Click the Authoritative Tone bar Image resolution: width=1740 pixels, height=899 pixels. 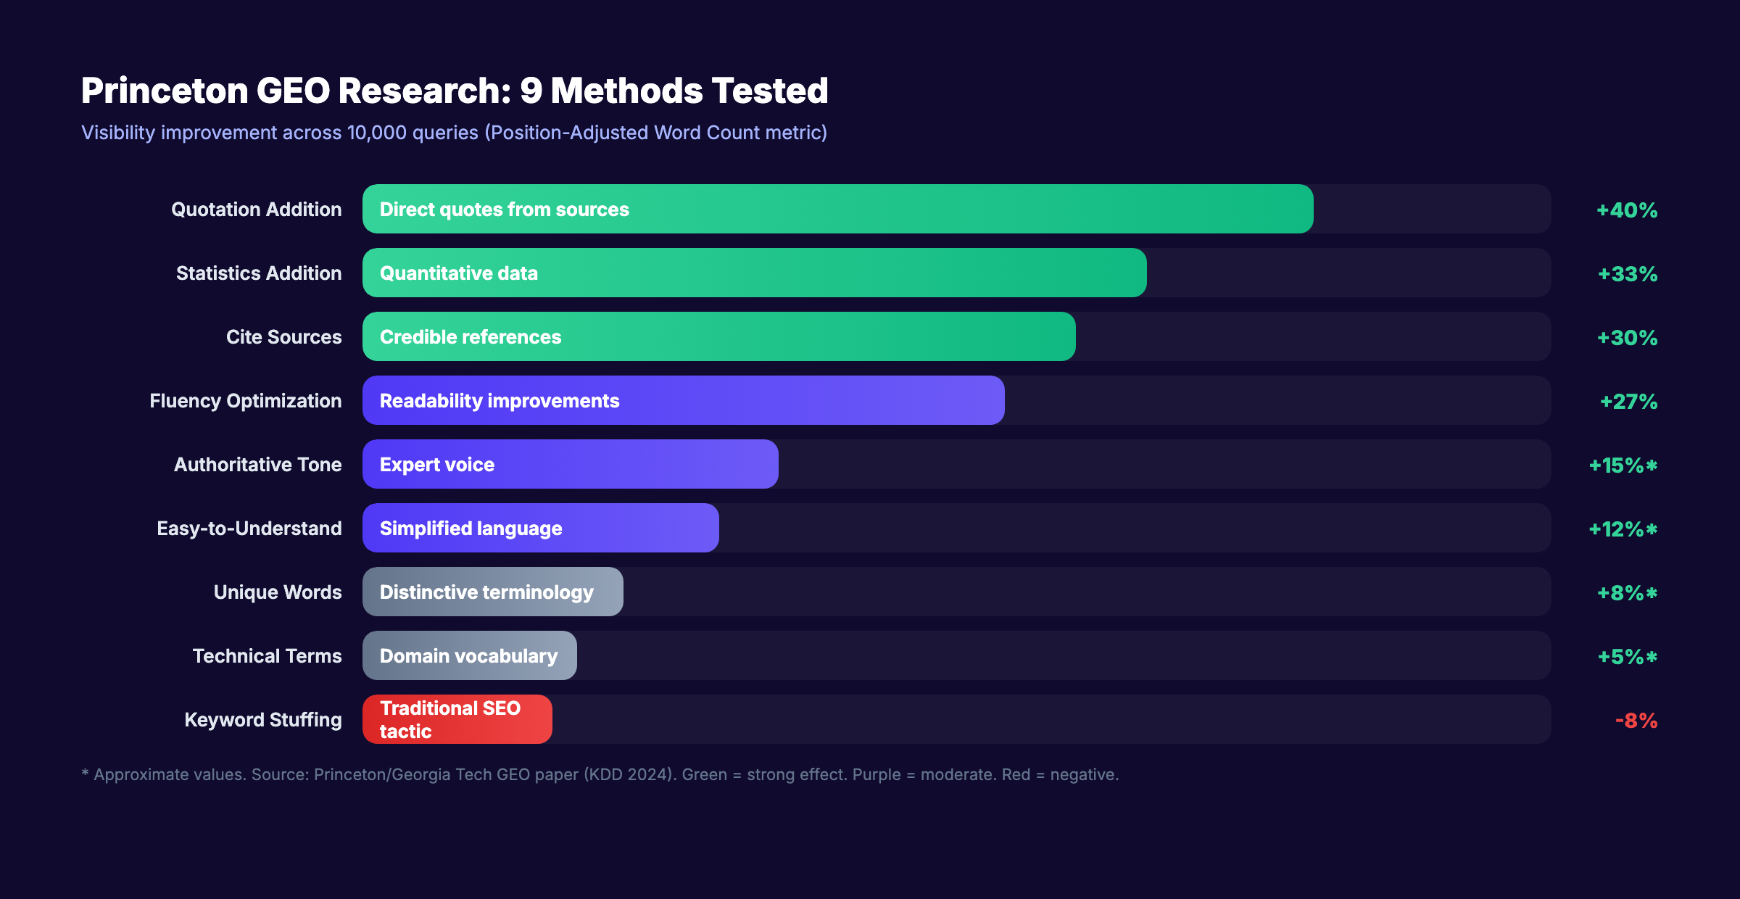tap(569, 464)
